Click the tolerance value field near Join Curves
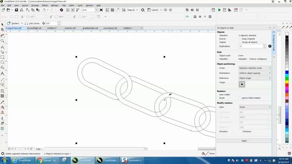Viewport: 292px width, 164px height. (x=52, y=23)
